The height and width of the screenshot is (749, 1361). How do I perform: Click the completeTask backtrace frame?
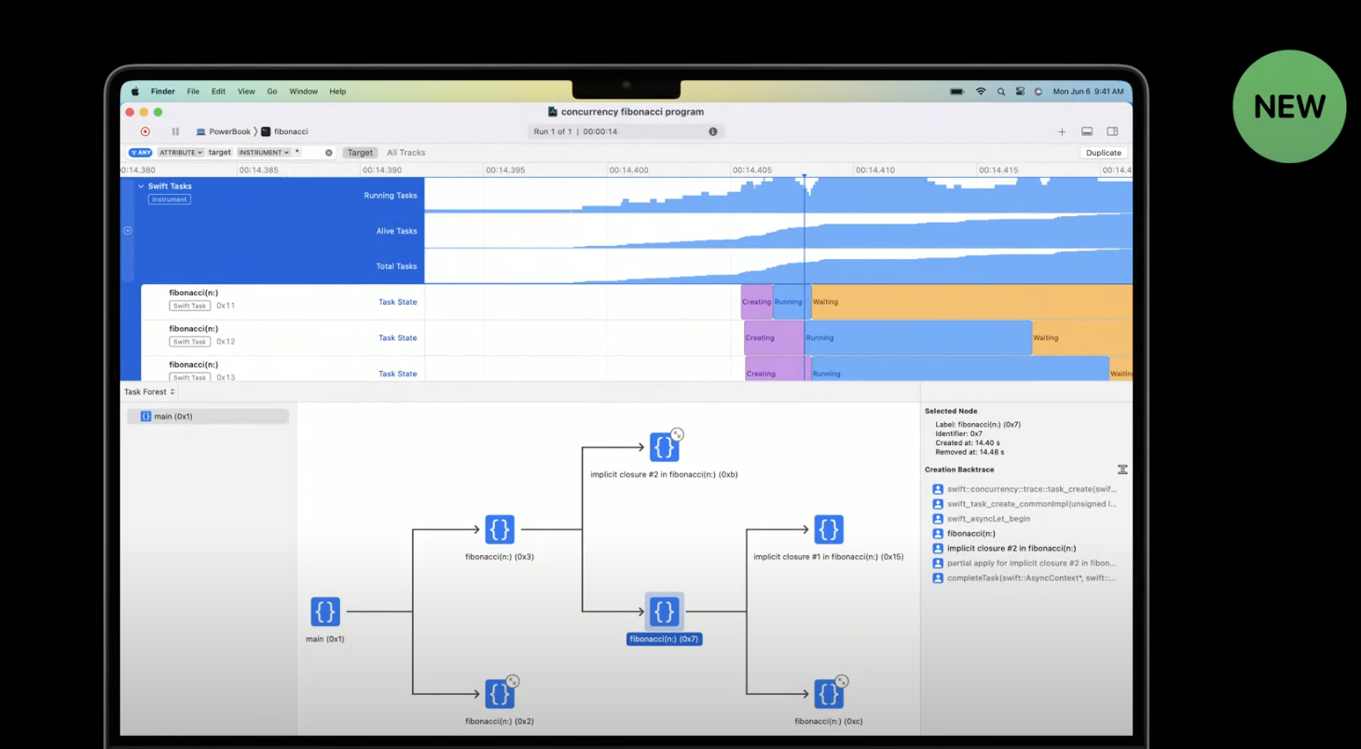1024,579
